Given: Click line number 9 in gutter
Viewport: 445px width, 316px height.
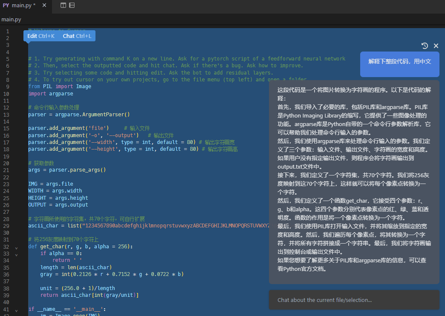Looking at the screenshot, I should (x=8, y=87).
